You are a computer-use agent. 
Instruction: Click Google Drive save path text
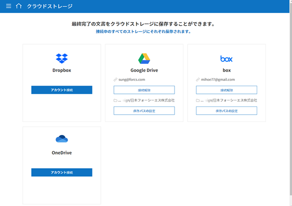point(147,100)
